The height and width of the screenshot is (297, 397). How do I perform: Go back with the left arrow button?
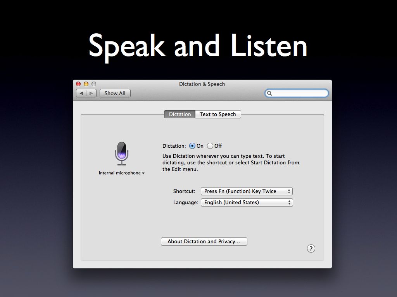point(81,93)
